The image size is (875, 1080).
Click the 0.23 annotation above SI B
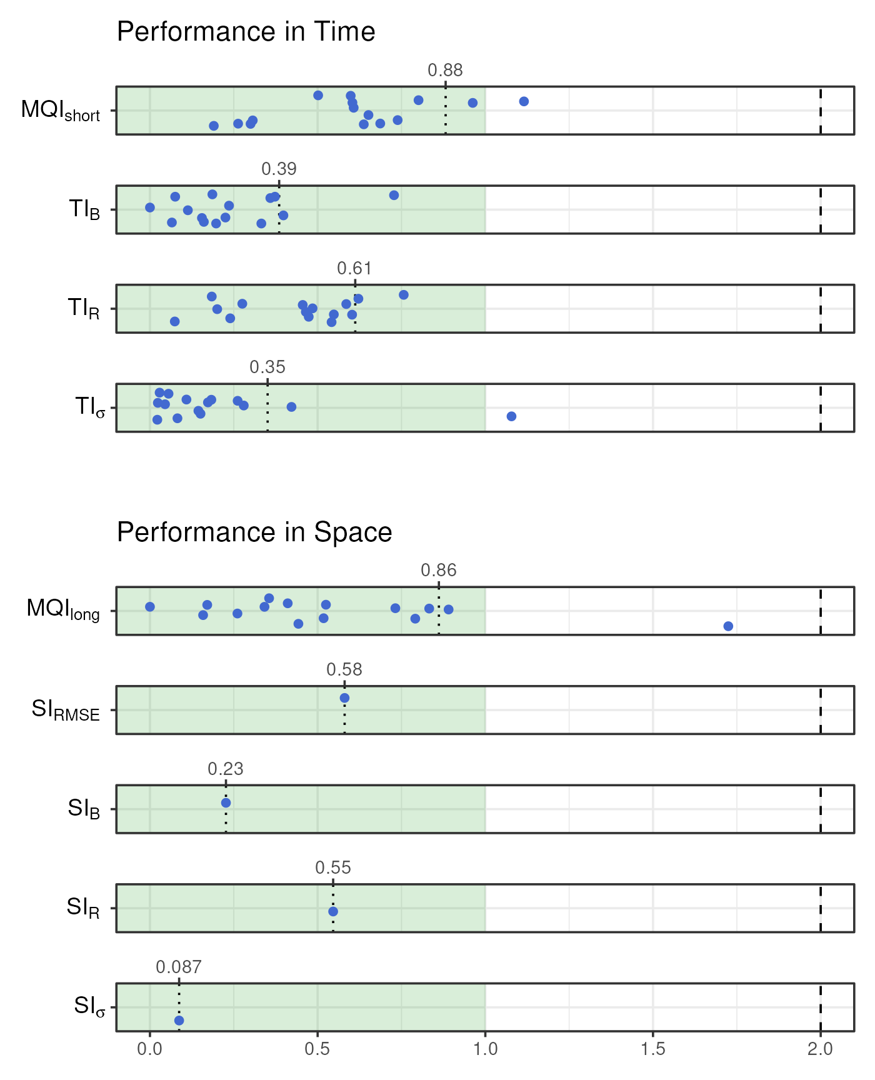click(x=226, y=769)
